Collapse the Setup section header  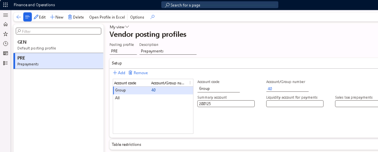point(117,63)
